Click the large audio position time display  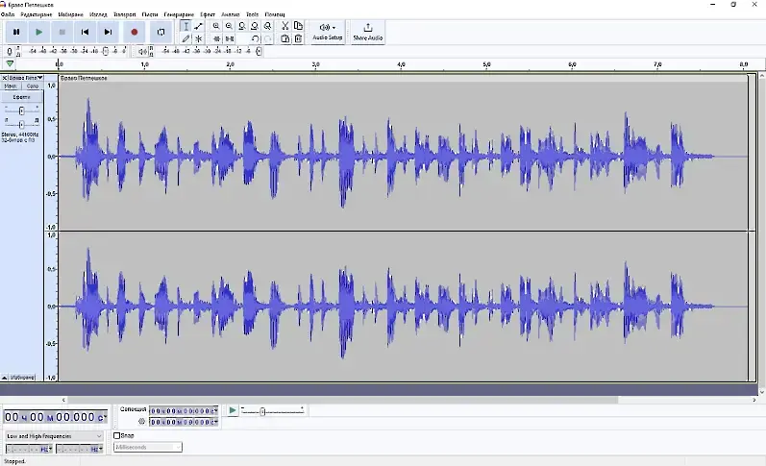pos(55,417)
